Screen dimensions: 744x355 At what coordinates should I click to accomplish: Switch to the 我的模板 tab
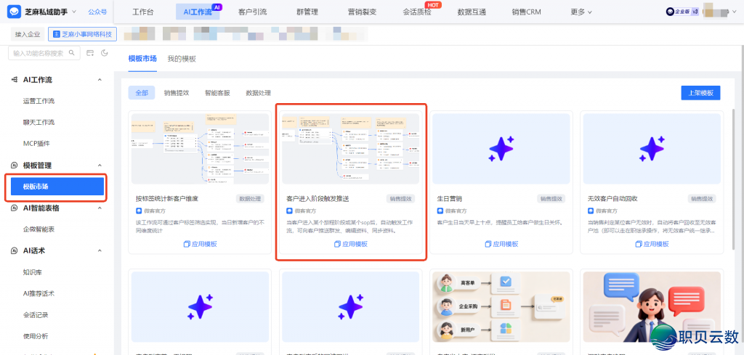pos(182,59)
